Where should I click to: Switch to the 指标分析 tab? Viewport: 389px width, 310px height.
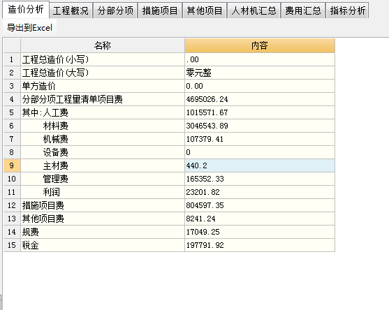coord(348,10)
